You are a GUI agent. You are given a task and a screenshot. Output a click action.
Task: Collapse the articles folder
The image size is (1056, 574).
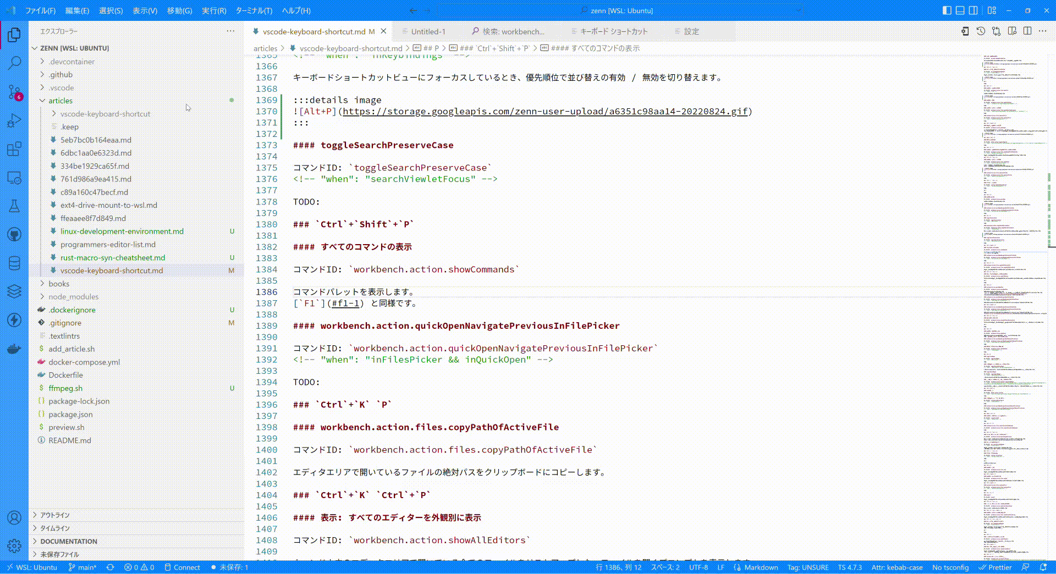point(61,101)
